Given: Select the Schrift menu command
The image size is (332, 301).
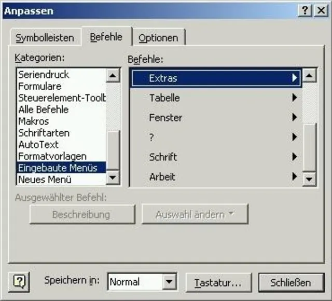Looking at the screenshot, I should [x=163, y=157].
